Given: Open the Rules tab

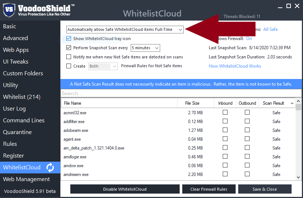Looking at the screenshot, I should pos(30,144).
